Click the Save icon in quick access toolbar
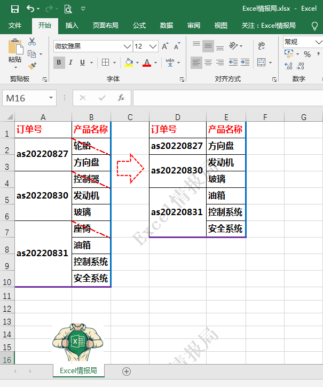This screenshot has width=323, height=387. pyautogui.click(x=14, y=9)
